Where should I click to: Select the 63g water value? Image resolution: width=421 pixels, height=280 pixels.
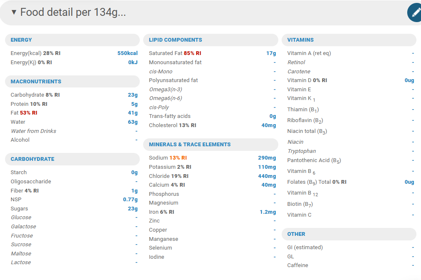coord(133,122)
